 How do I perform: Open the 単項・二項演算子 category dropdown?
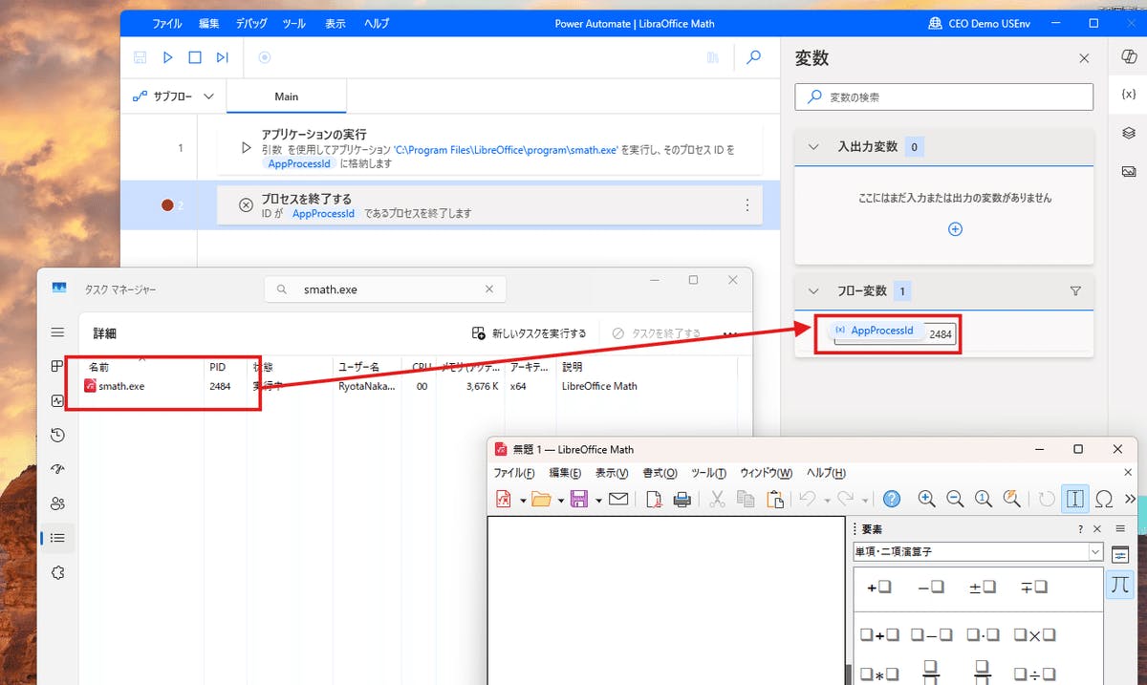[1096, 552]
